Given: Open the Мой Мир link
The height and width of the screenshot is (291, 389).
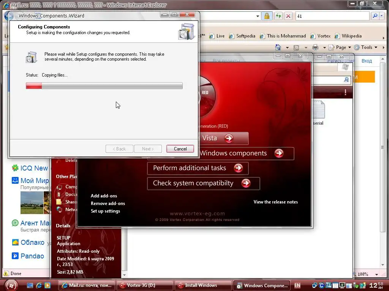Looking at the screenshot, I should 35,180.
